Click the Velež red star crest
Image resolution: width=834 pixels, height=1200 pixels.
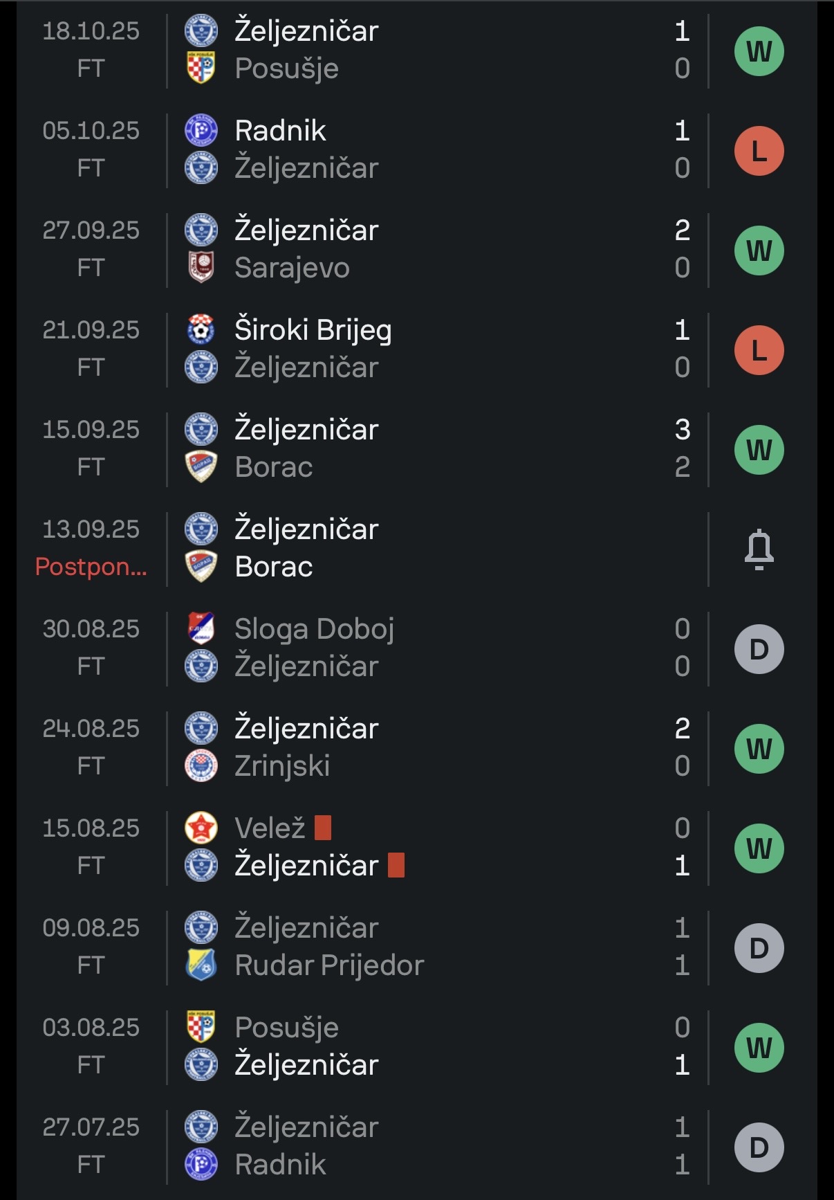click(201, 828)
